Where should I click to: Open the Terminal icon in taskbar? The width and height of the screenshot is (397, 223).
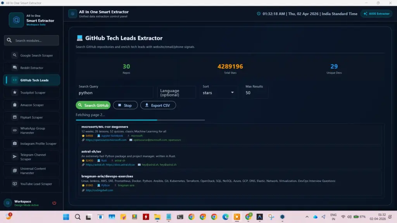(x=180, y=217)
